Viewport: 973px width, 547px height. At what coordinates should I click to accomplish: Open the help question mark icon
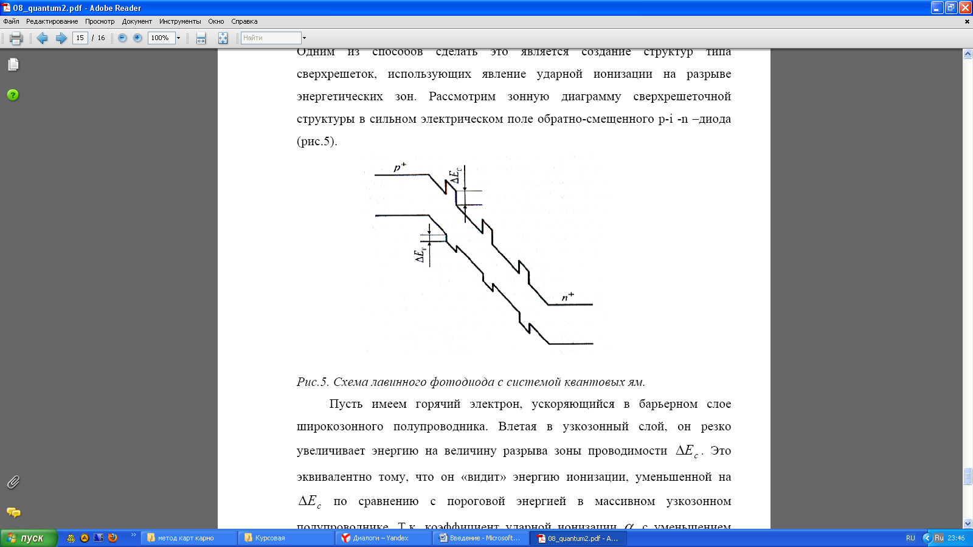pyautogui.click(x=13, y=95)
